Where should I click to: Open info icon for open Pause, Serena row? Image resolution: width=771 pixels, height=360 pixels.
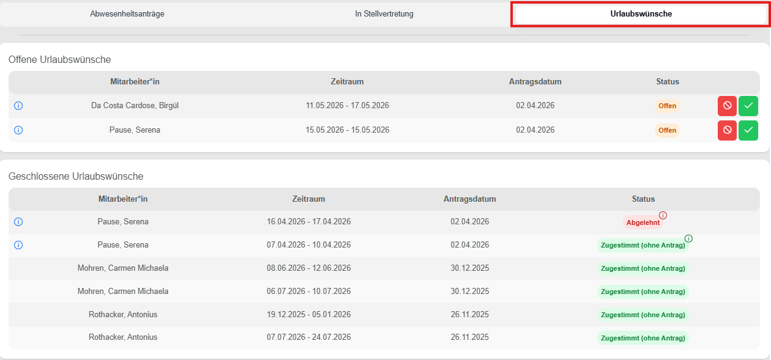[x=18, y=130]
